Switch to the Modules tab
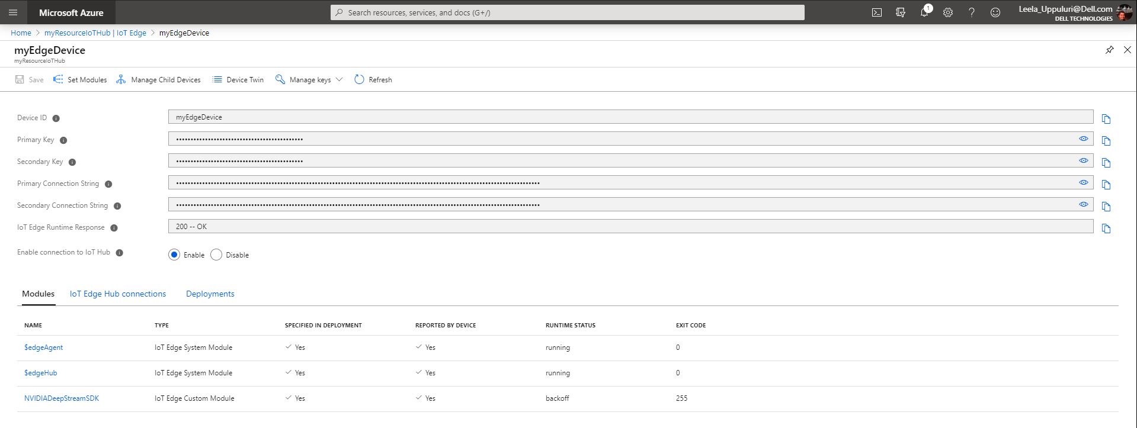1137x428 pixels. [38, 294]
